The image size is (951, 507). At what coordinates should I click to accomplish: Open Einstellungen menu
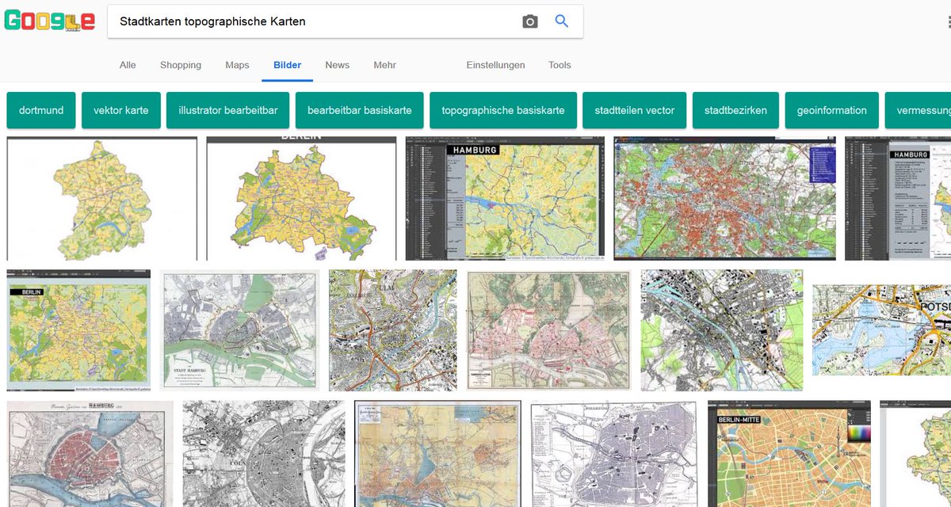pyautogui.click(x=495, y=65)
